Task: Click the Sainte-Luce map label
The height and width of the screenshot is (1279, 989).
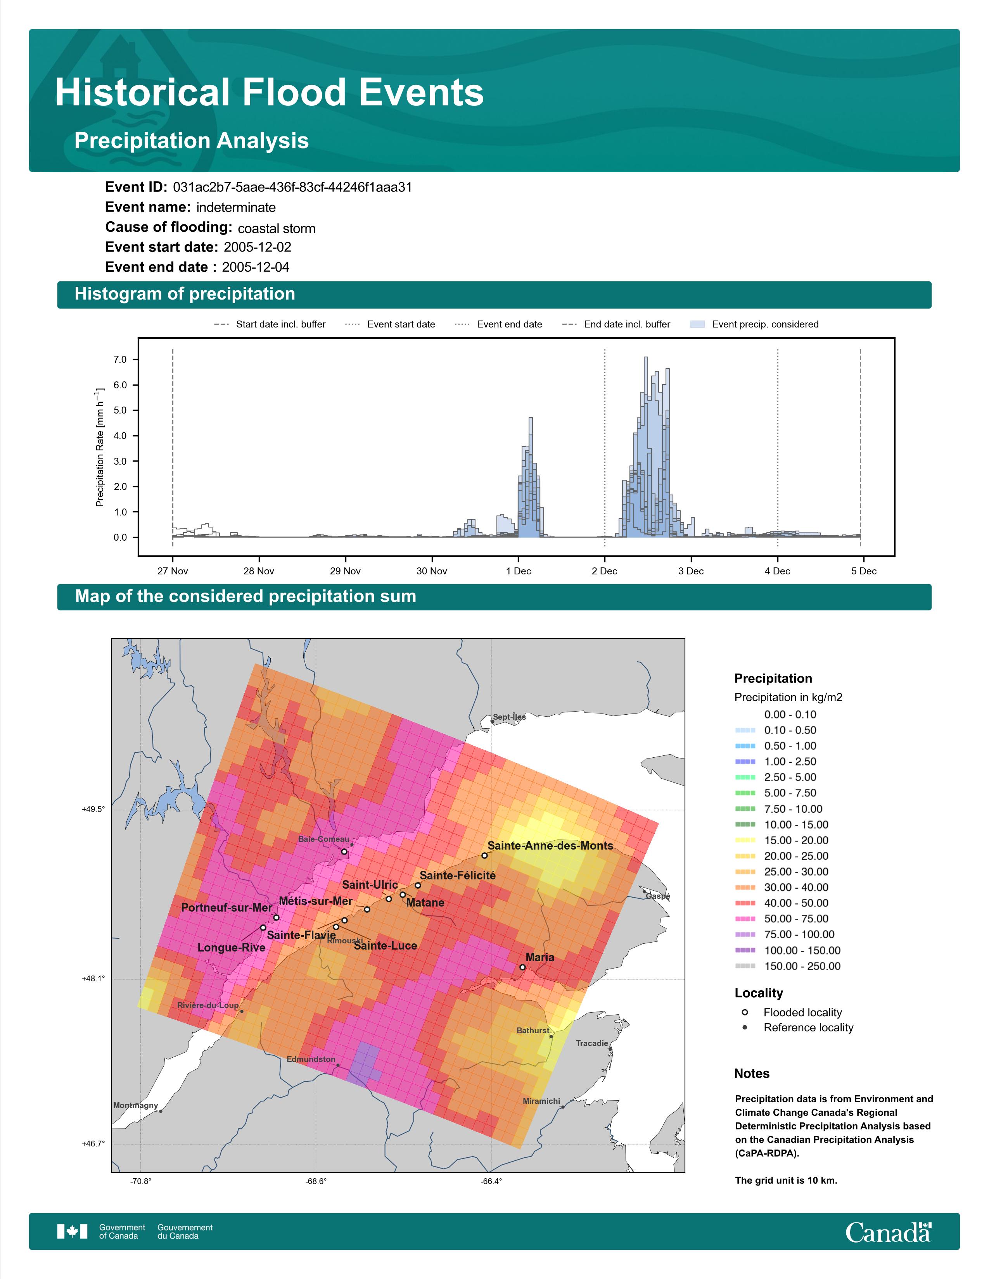Action: pyautogui.click(x=386, y=946)
